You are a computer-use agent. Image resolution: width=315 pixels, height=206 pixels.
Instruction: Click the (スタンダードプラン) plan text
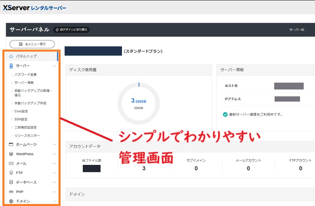[x=143, y=51]
